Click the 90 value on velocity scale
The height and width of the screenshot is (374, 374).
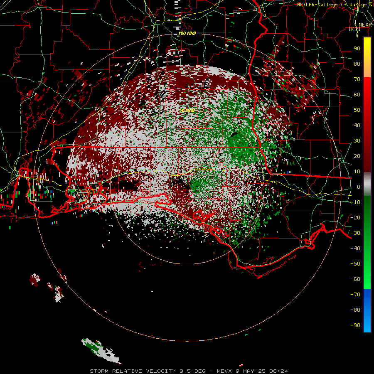point(357,49)
